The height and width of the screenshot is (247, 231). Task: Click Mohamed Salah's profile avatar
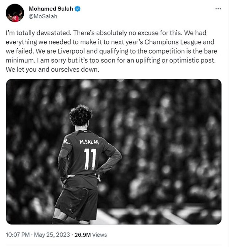15,13
